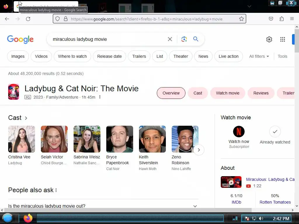Image resolution: width=299 pixels, height=224 pixels.
Task: Go back with the browser back arrow
Action: pos(7,19)
